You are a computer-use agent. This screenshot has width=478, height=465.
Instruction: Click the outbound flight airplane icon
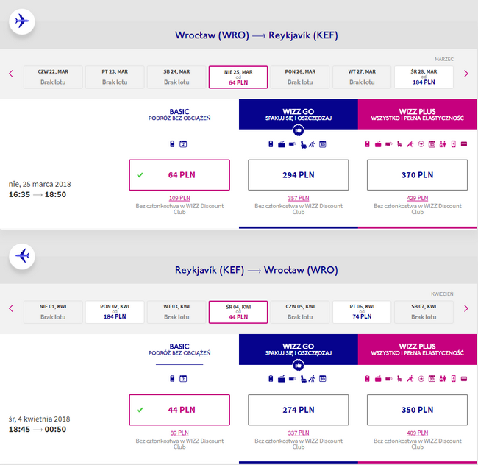click(x=22, y=21)
